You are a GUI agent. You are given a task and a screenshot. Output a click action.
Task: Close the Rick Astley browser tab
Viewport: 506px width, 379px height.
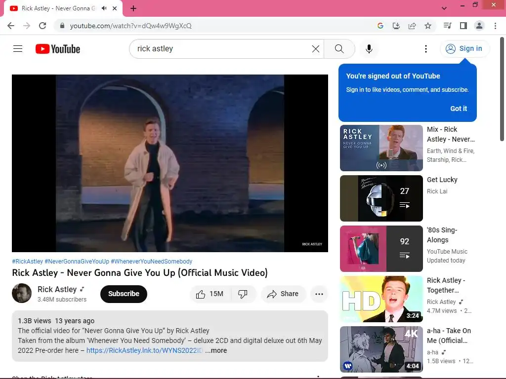(x=115, y=8)
